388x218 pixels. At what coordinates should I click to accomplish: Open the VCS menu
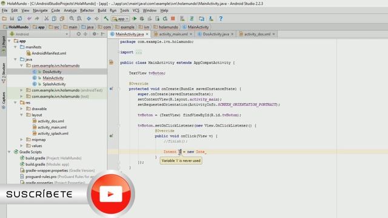[x=136, y=10]
